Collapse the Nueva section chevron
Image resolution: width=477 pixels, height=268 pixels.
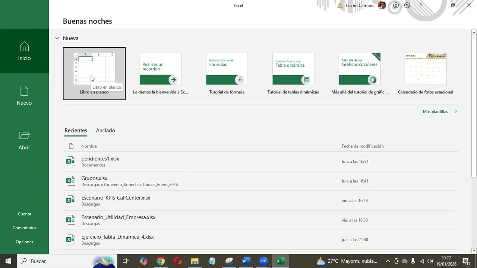click(x=57, y=38)
